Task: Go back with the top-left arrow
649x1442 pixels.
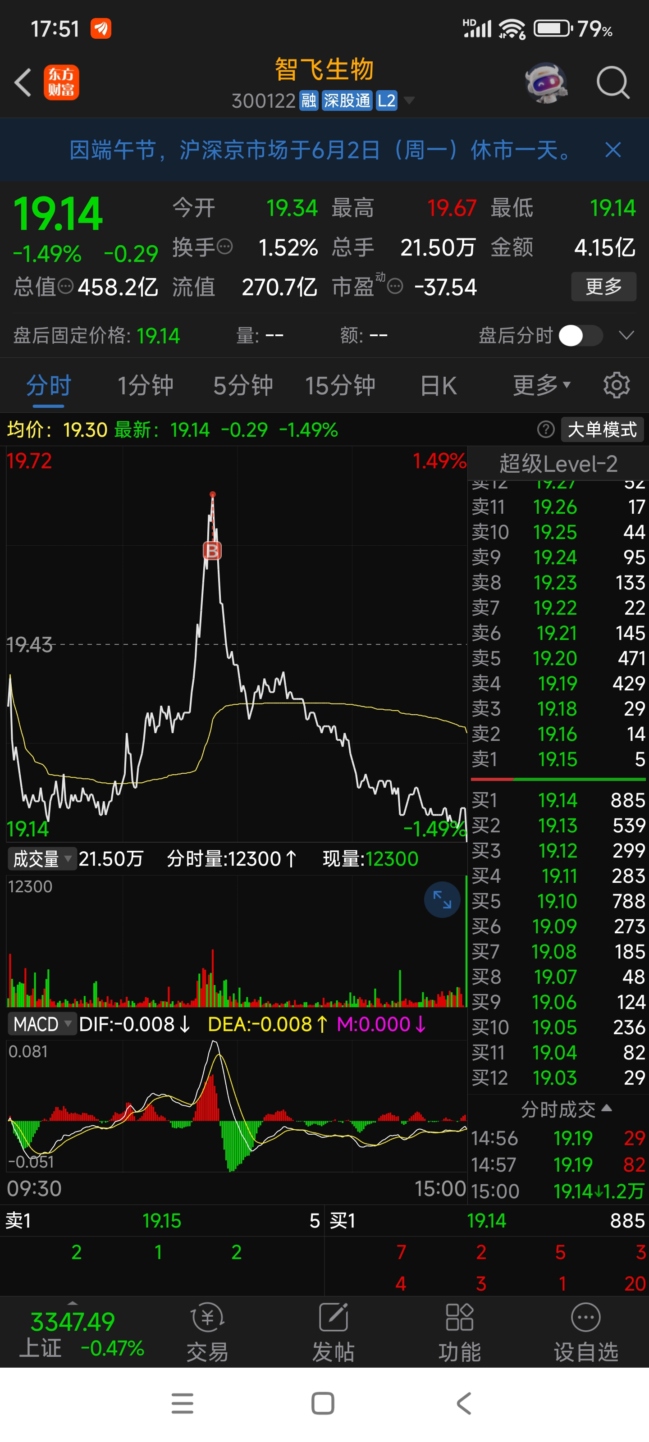Action: pos(23,83)
